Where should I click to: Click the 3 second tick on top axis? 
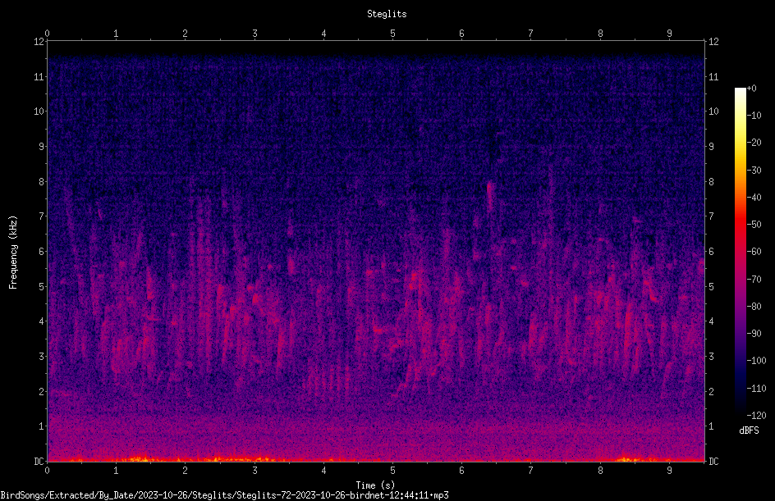(255, 33)
